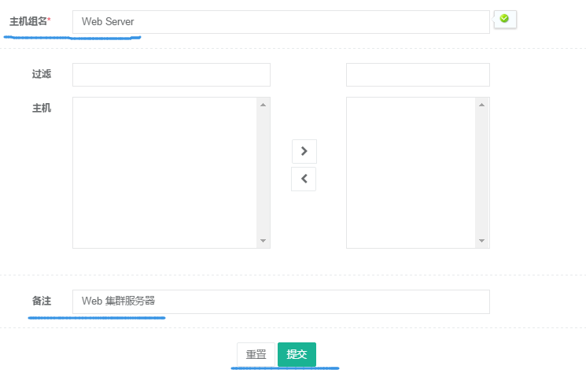Click left host list scroll down arrow
The width and height of the screenshot is (586, 377).
(x=263, y=241)
